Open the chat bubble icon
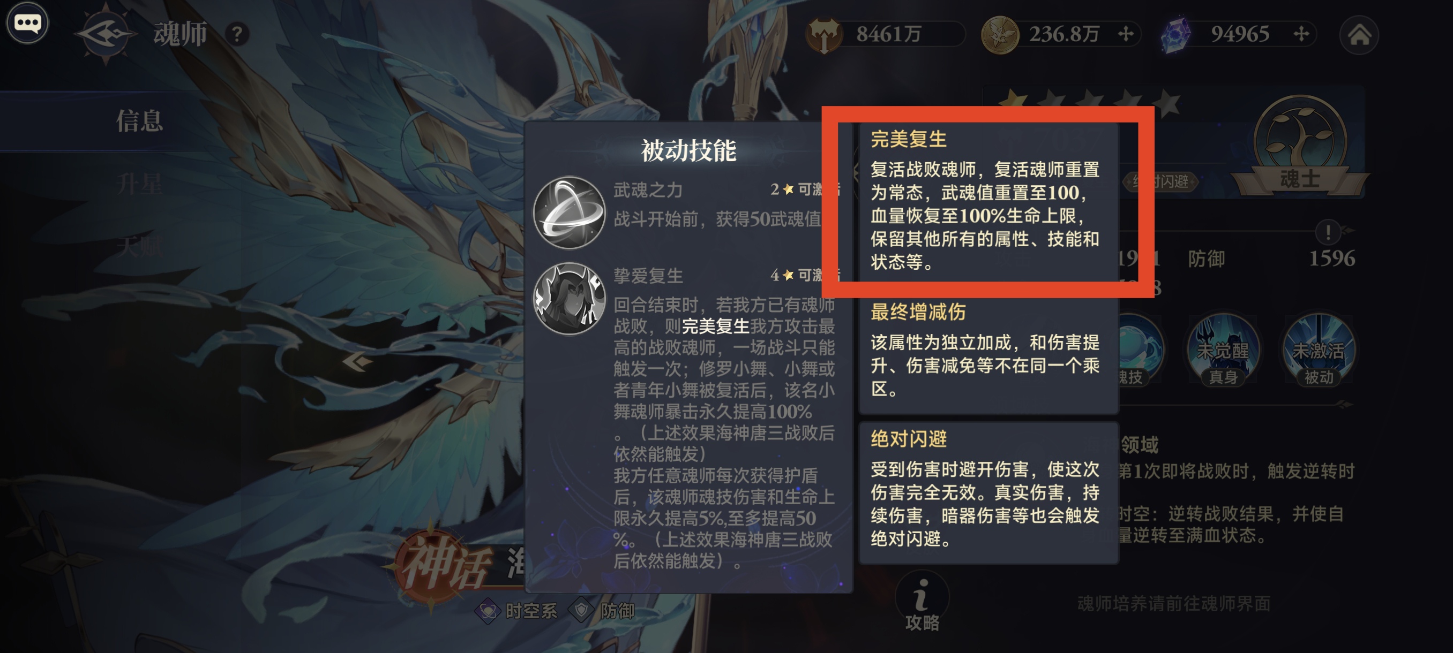The height and width of the screenshot is (653, 1453). click(x=27, y=23)
